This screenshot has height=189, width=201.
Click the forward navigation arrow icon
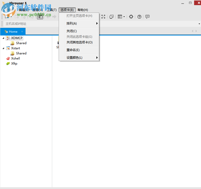[54, 17]
